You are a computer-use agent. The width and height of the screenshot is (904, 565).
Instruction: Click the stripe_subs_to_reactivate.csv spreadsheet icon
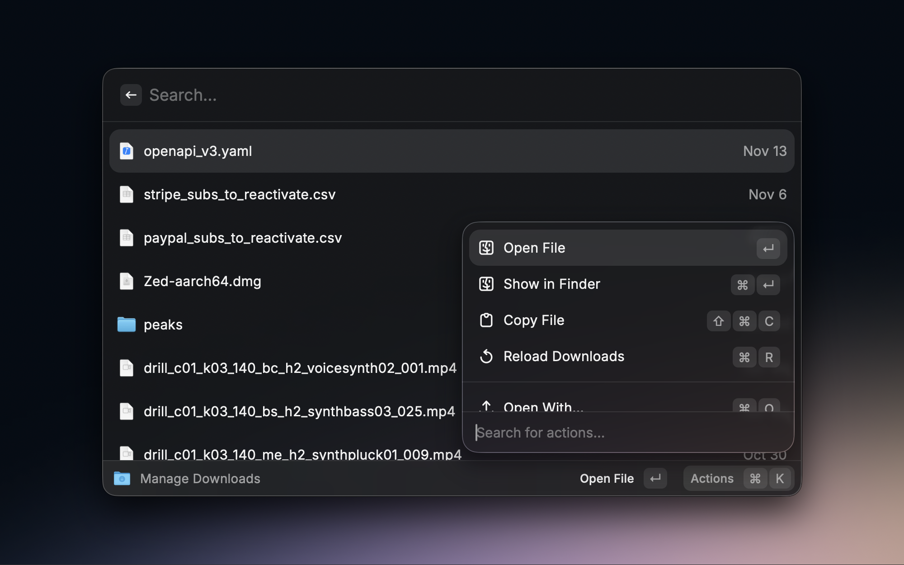coord(127,194)
